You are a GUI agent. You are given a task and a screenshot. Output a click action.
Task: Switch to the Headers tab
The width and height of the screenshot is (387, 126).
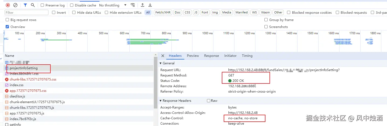[175, 56]
